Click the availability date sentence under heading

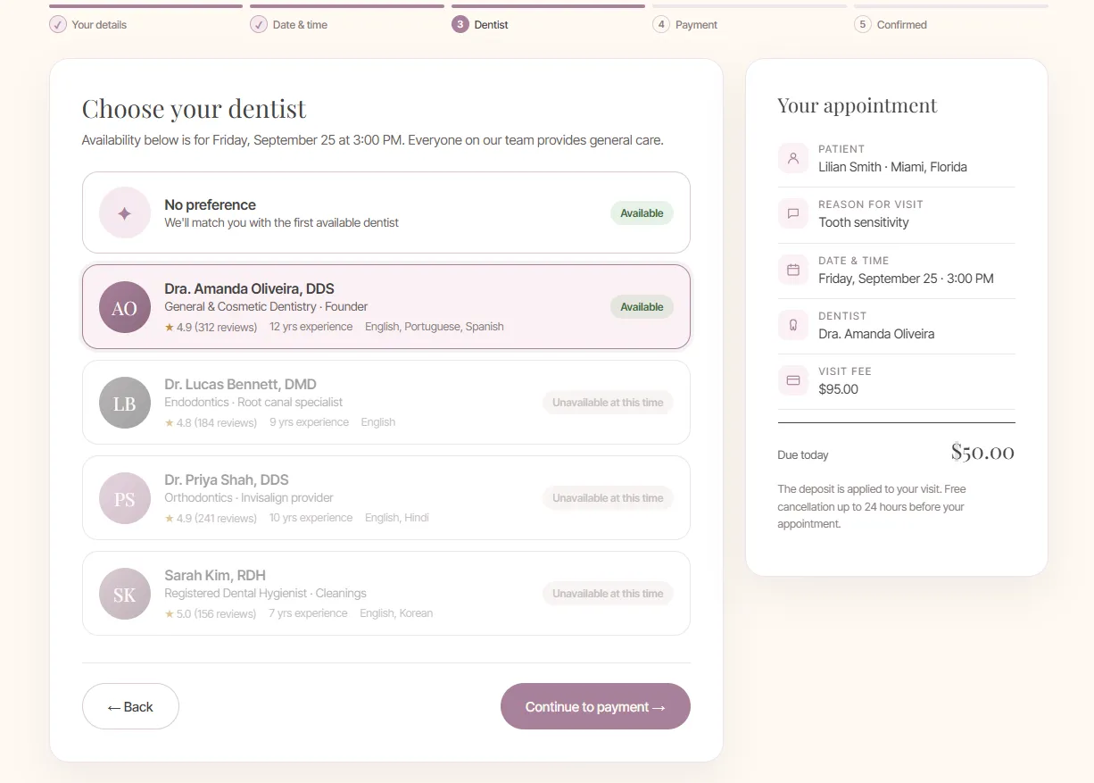(x=373, y=140)
